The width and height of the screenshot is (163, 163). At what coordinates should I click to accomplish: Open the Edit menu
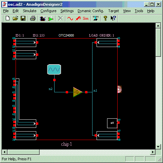coord(16,11)
